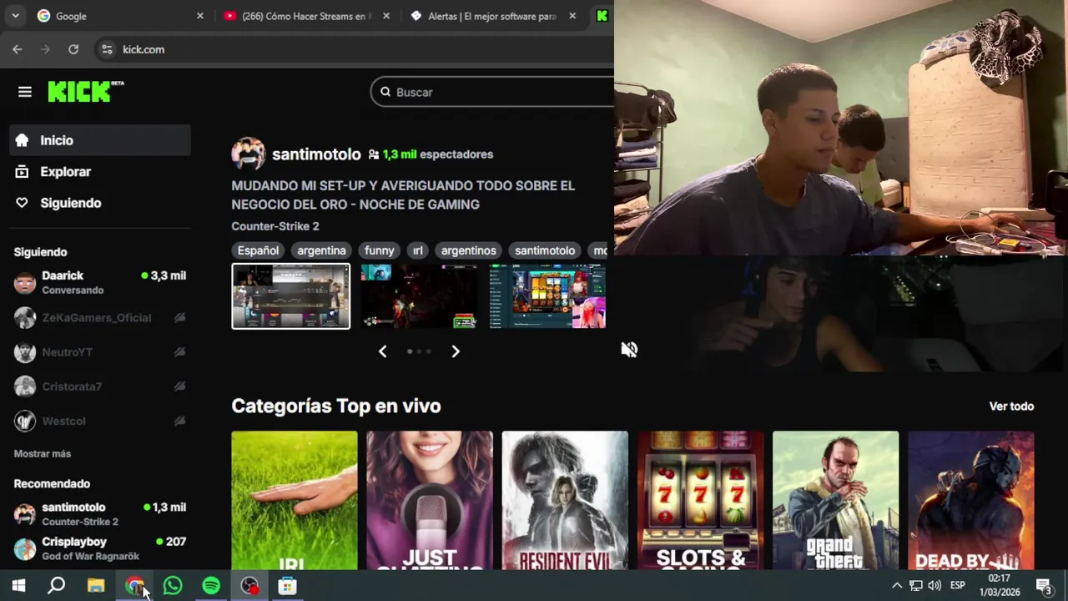Open the site info icon in address bar
The width and height of the screenshot is (1068, 601).
[x=107, y=49]
